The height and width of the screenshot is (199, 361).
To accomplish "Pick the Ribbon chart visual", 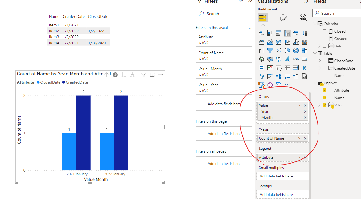I will tap(304, 42).
